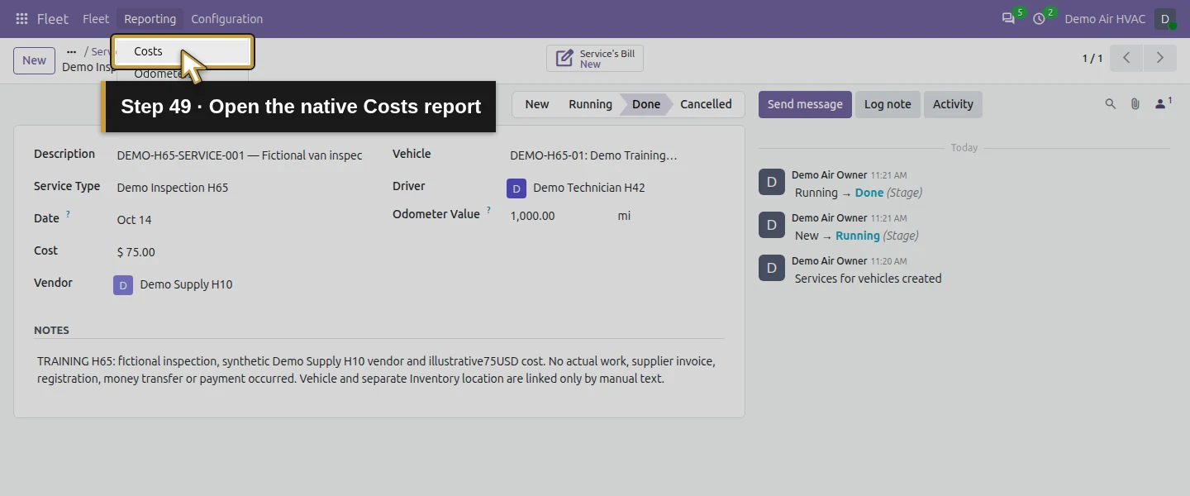Click Send message button
The width and height of the screenshot is (1190, 496).
click(805, 104)
